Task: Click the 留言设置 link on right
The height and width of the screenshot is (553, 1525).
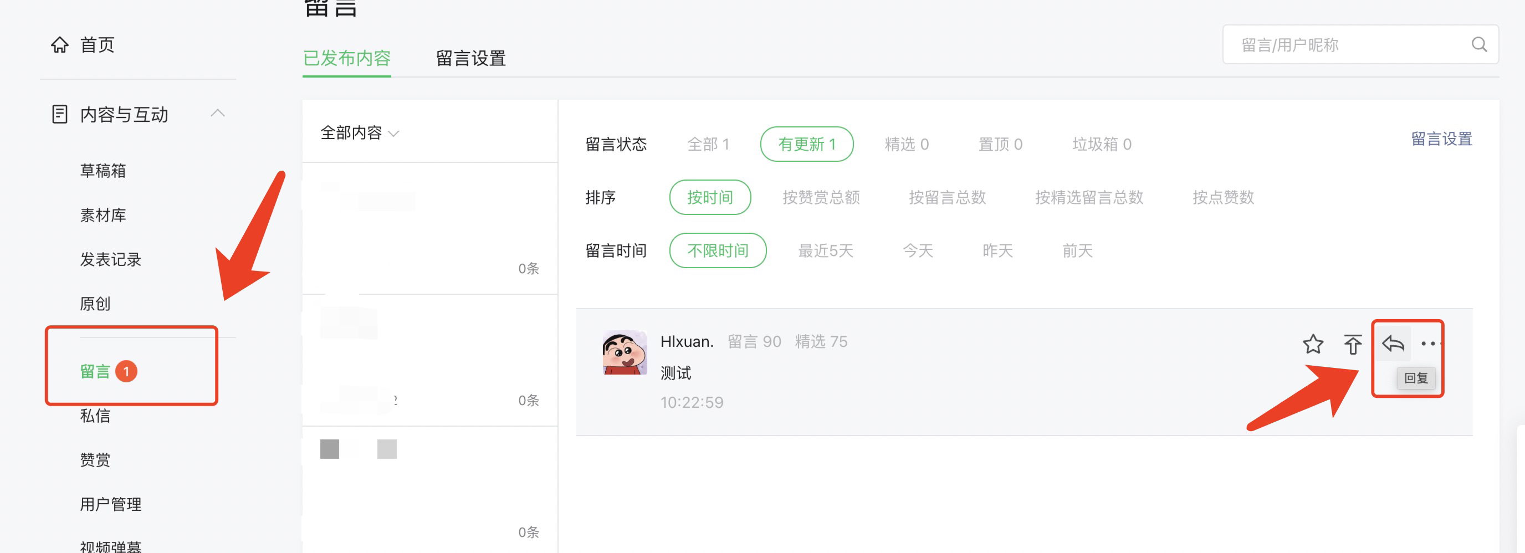Action: (1441, 139)
